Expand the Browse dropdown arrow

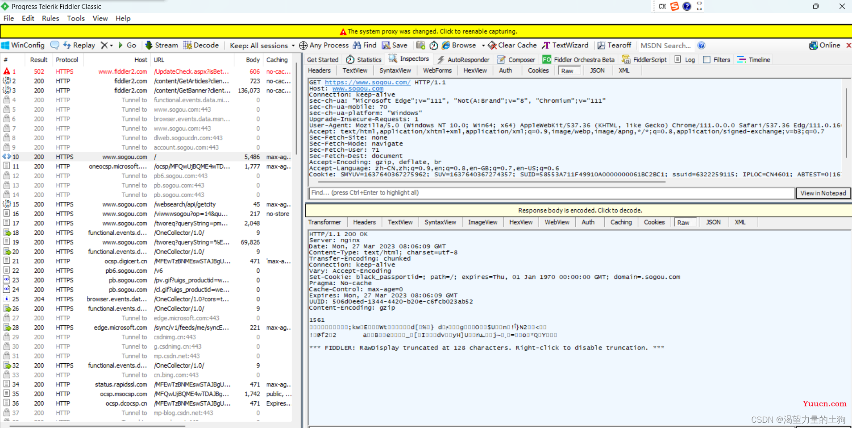click(483, 46)
